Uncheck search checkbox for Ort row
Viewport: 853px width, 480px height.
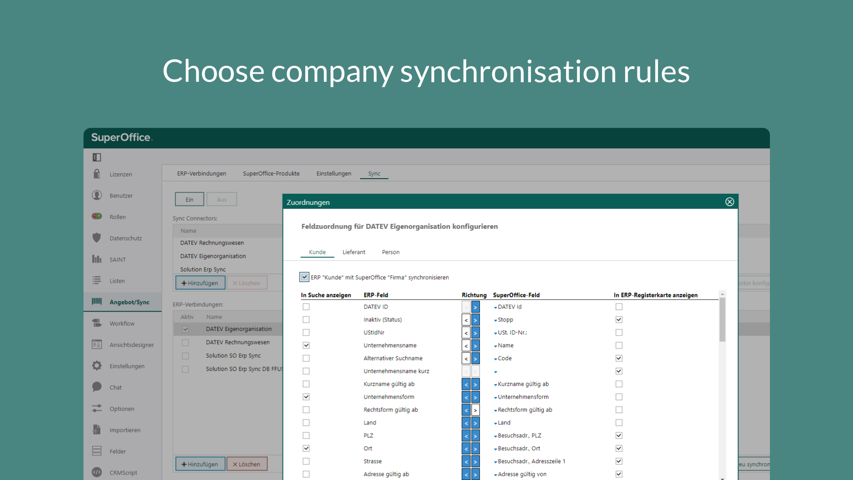tap(306, 448)
